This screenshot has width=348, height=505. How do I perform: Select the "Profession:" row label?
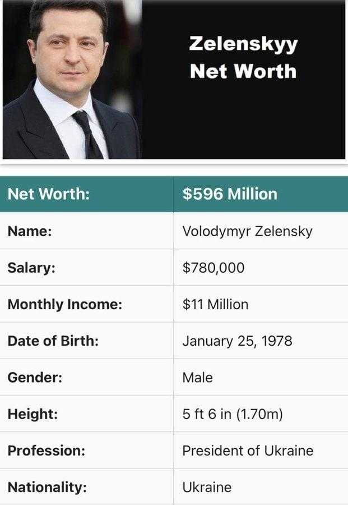47,451
